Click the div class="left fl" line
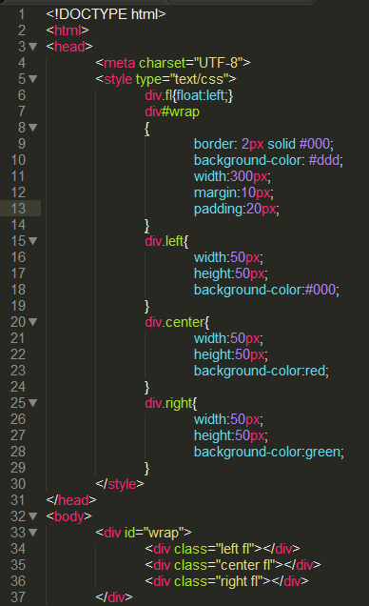The image size is (369, 606). 223,549
